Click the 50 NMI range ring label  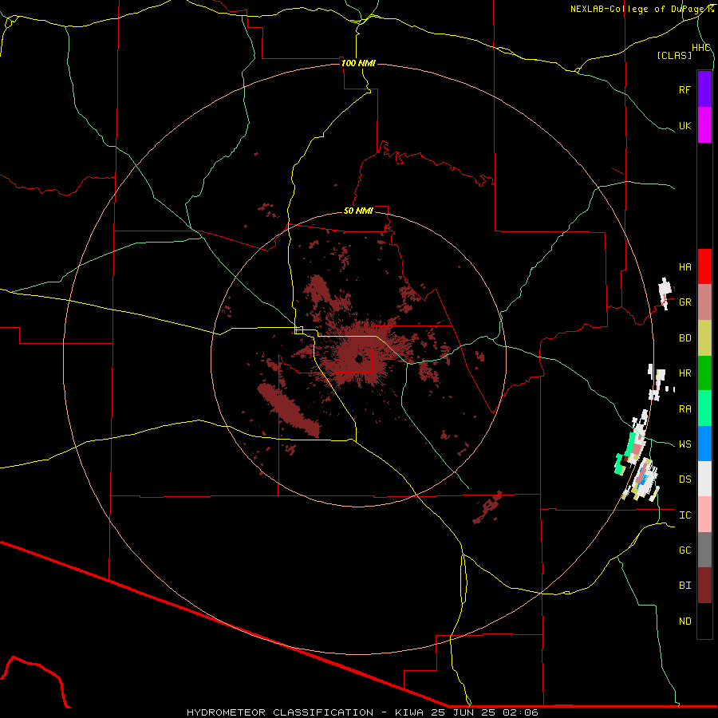pos(358,211)
